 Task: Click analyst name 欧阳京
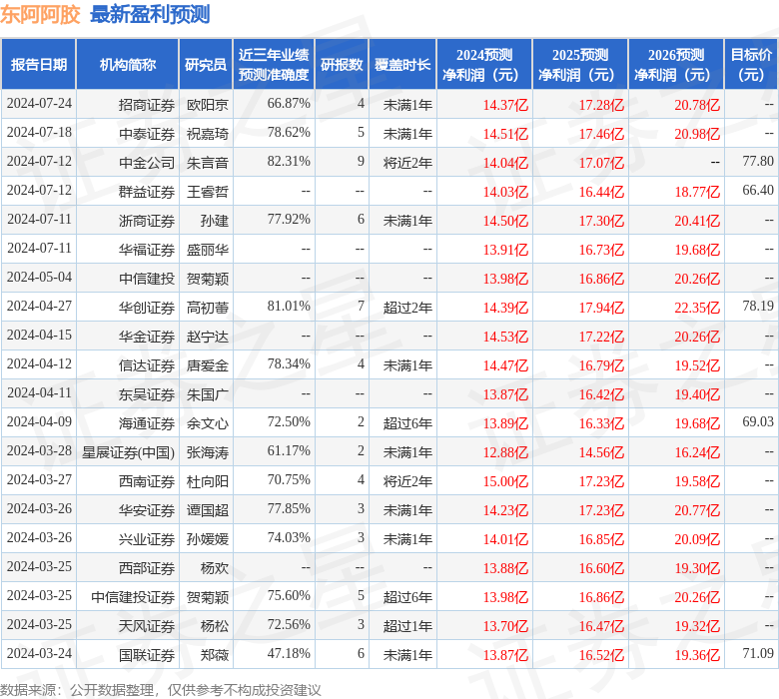pyautogui.click(x=207, y=105)
